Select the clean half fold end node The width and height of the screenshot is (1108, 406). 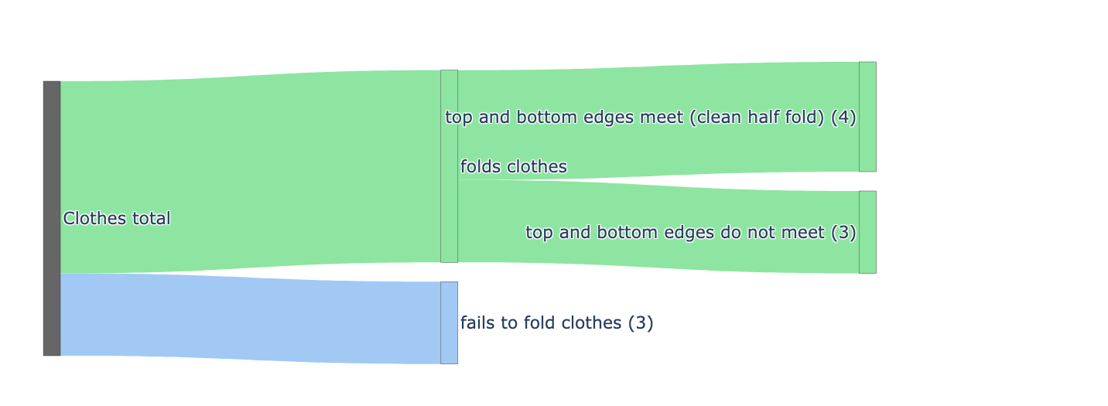point(867,117)
